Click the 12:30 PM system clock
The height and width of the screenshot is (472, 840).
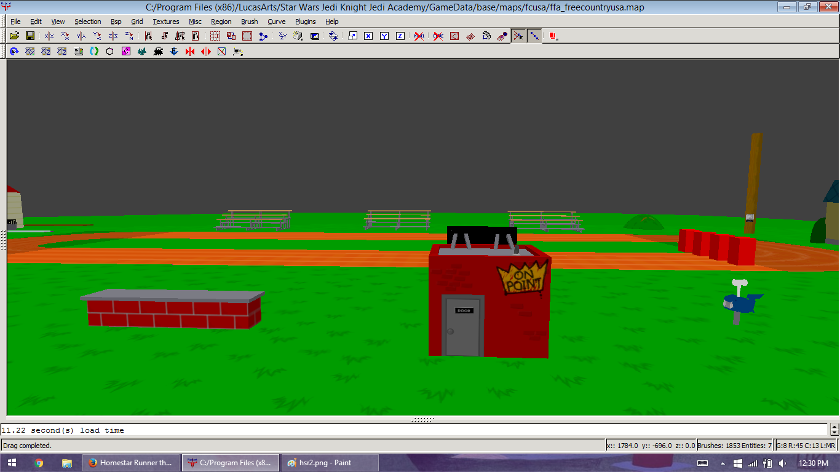814,463
